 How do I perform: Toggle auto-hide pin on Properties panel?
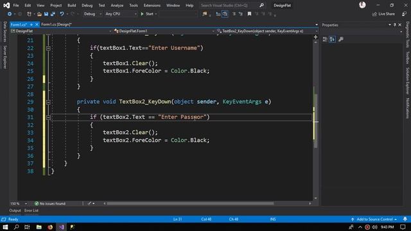click(395, 25)
